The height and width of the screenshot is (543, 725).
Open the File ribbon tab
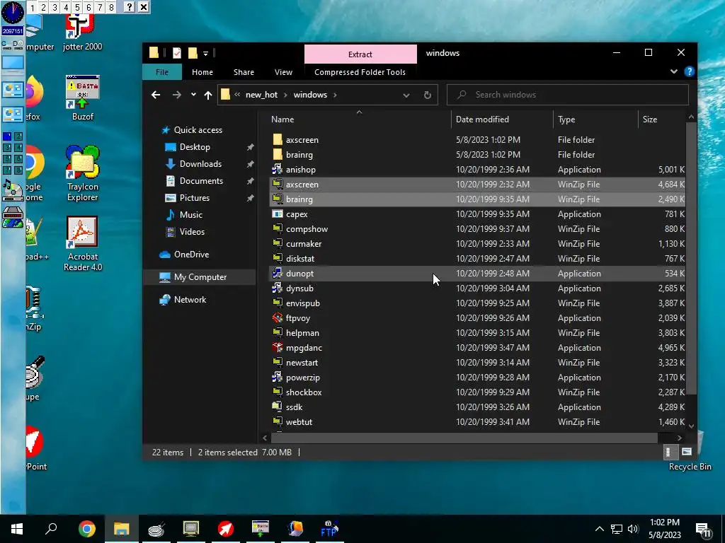[162, 72]
